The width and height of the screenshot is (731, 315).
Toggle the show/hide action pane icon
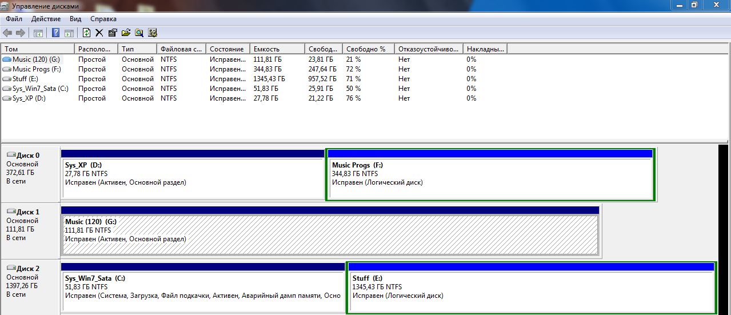(x=69, y=33)
